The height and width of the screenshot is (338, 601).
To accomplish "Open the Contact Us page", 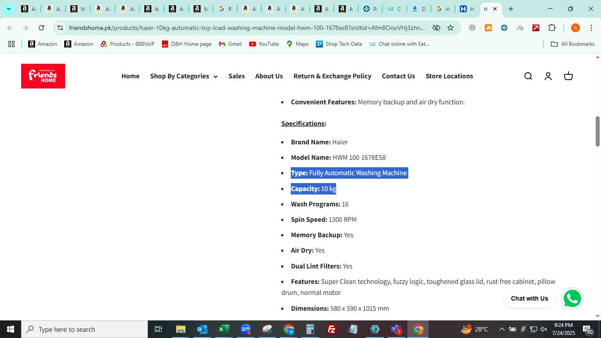I will click(398, 76).
